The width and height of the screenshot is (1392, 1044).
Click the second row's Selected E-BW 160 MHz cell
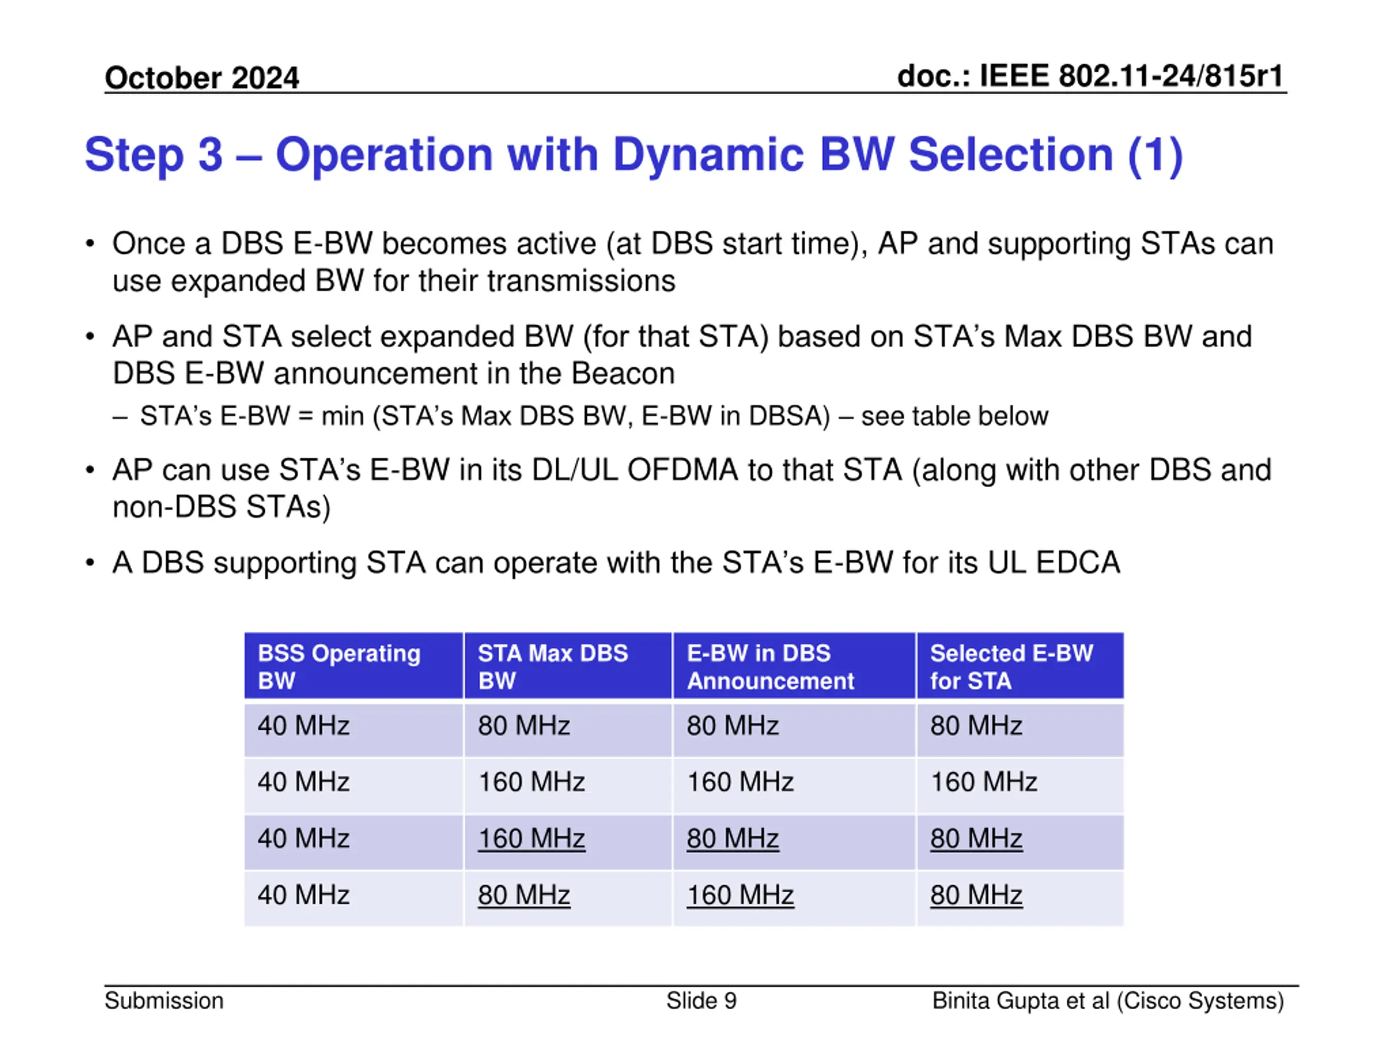point(984,782)
